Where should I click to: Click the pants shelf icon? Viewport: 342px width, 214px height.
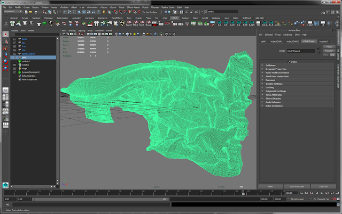click(96, 23)
